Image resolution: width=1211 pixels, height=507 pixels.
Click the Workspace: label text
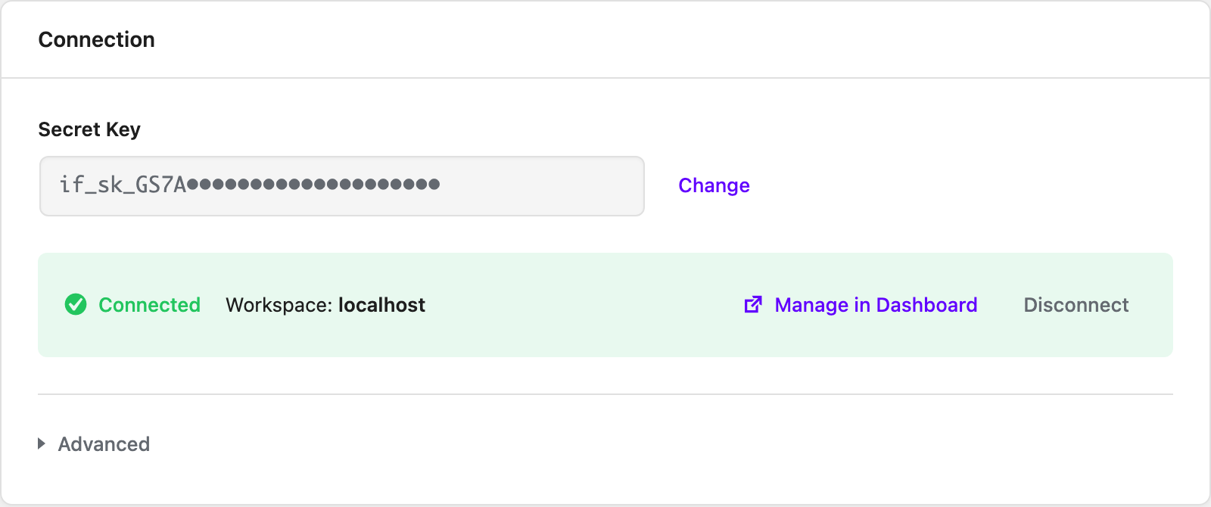[279, 305]
